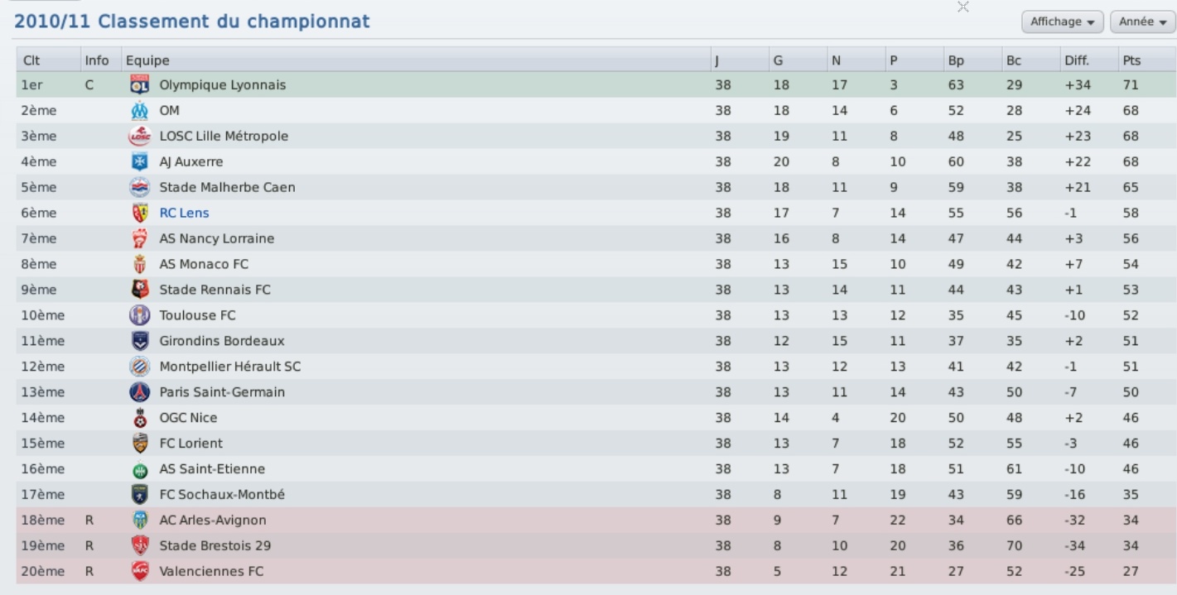Open the Affichage dropdown menu
The height and width of the screenshot is (595, 1177).
(x=1064, y=22)
